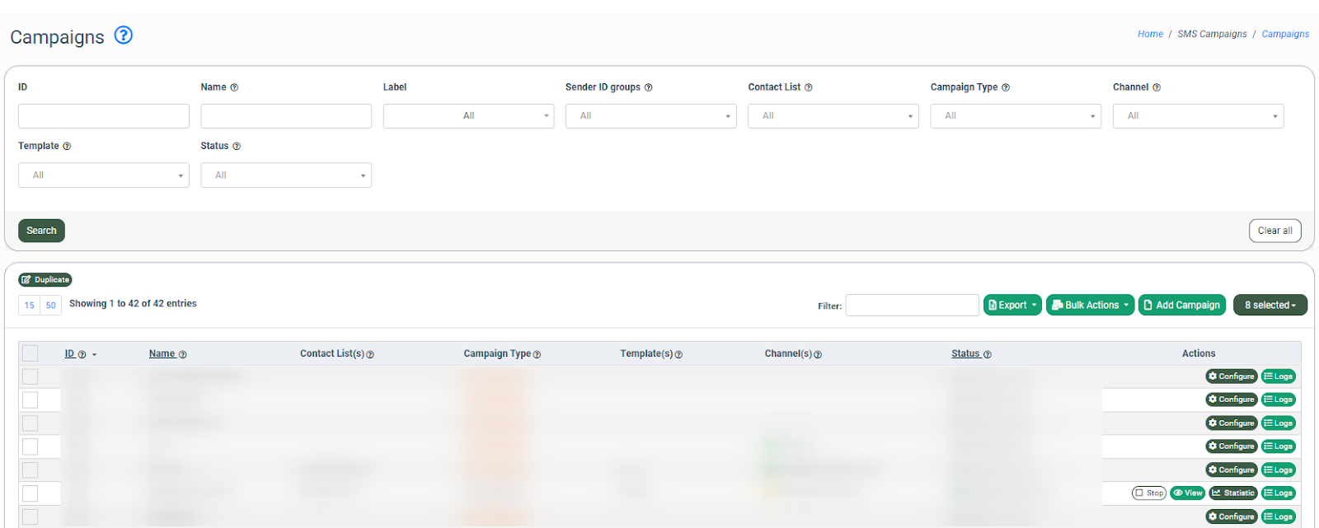Open the Bulk Actions dropdown

[1090, 305]
